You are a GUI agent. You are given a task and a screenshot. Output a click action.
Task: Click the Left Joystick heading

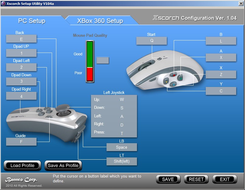(114, 93)
